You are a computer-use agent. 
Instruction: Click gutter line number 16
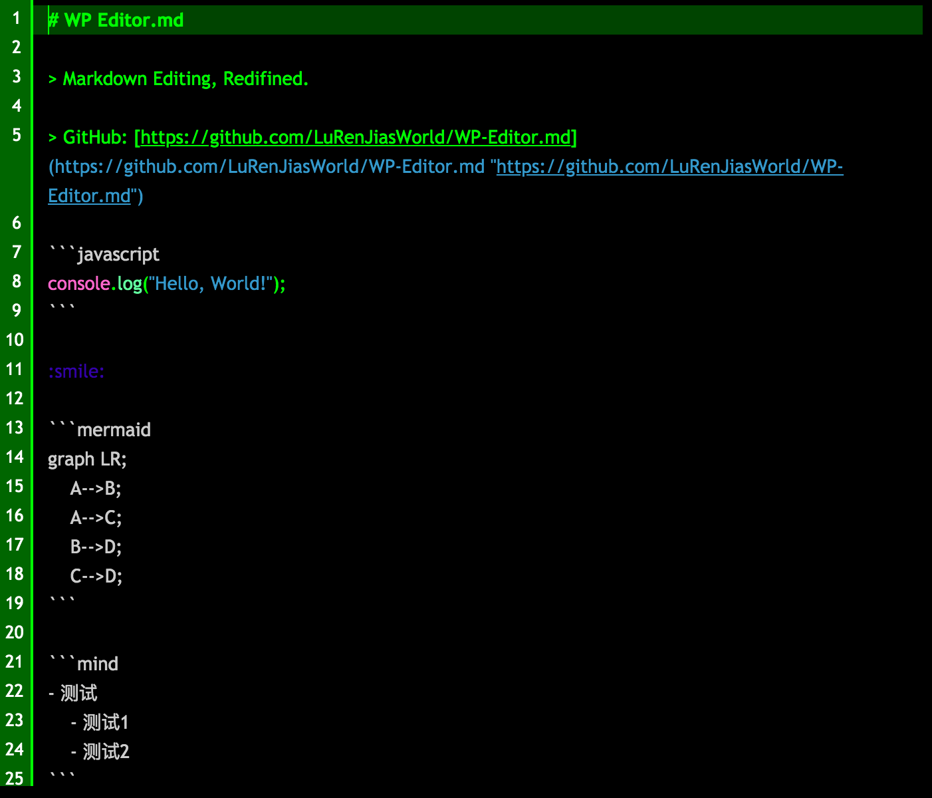pos(15,515)
